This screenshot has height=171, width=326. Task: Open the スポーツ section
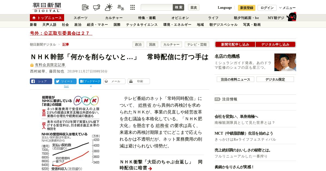(80, 18)
